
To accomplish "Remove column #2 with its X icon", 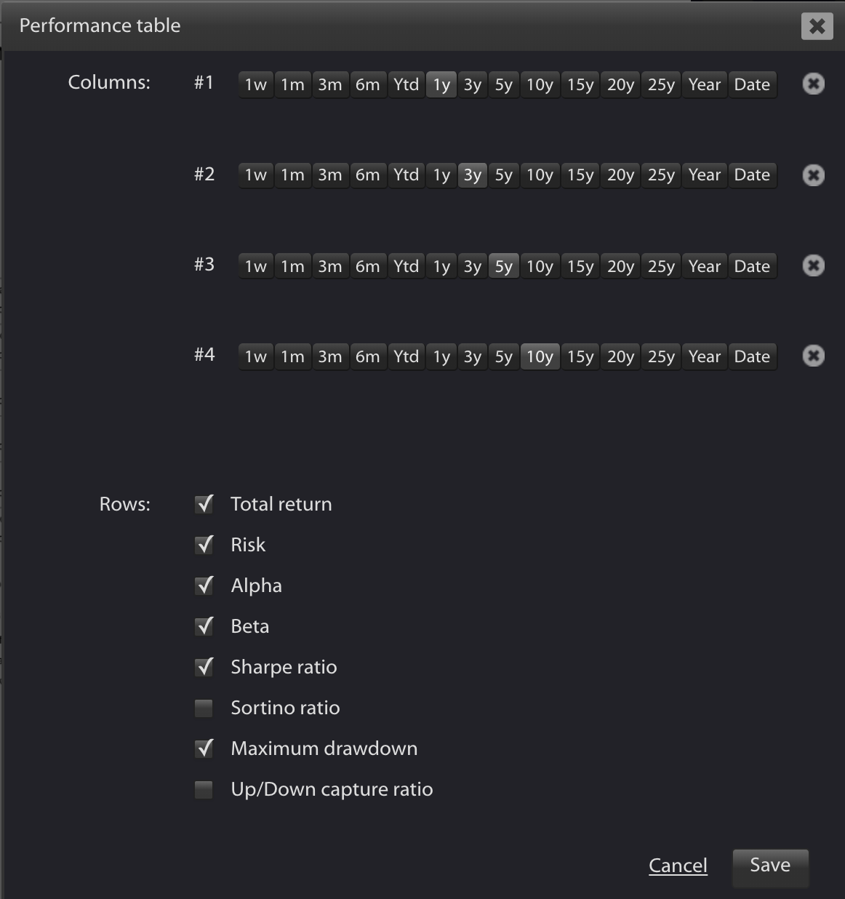I will coord(813,175).
